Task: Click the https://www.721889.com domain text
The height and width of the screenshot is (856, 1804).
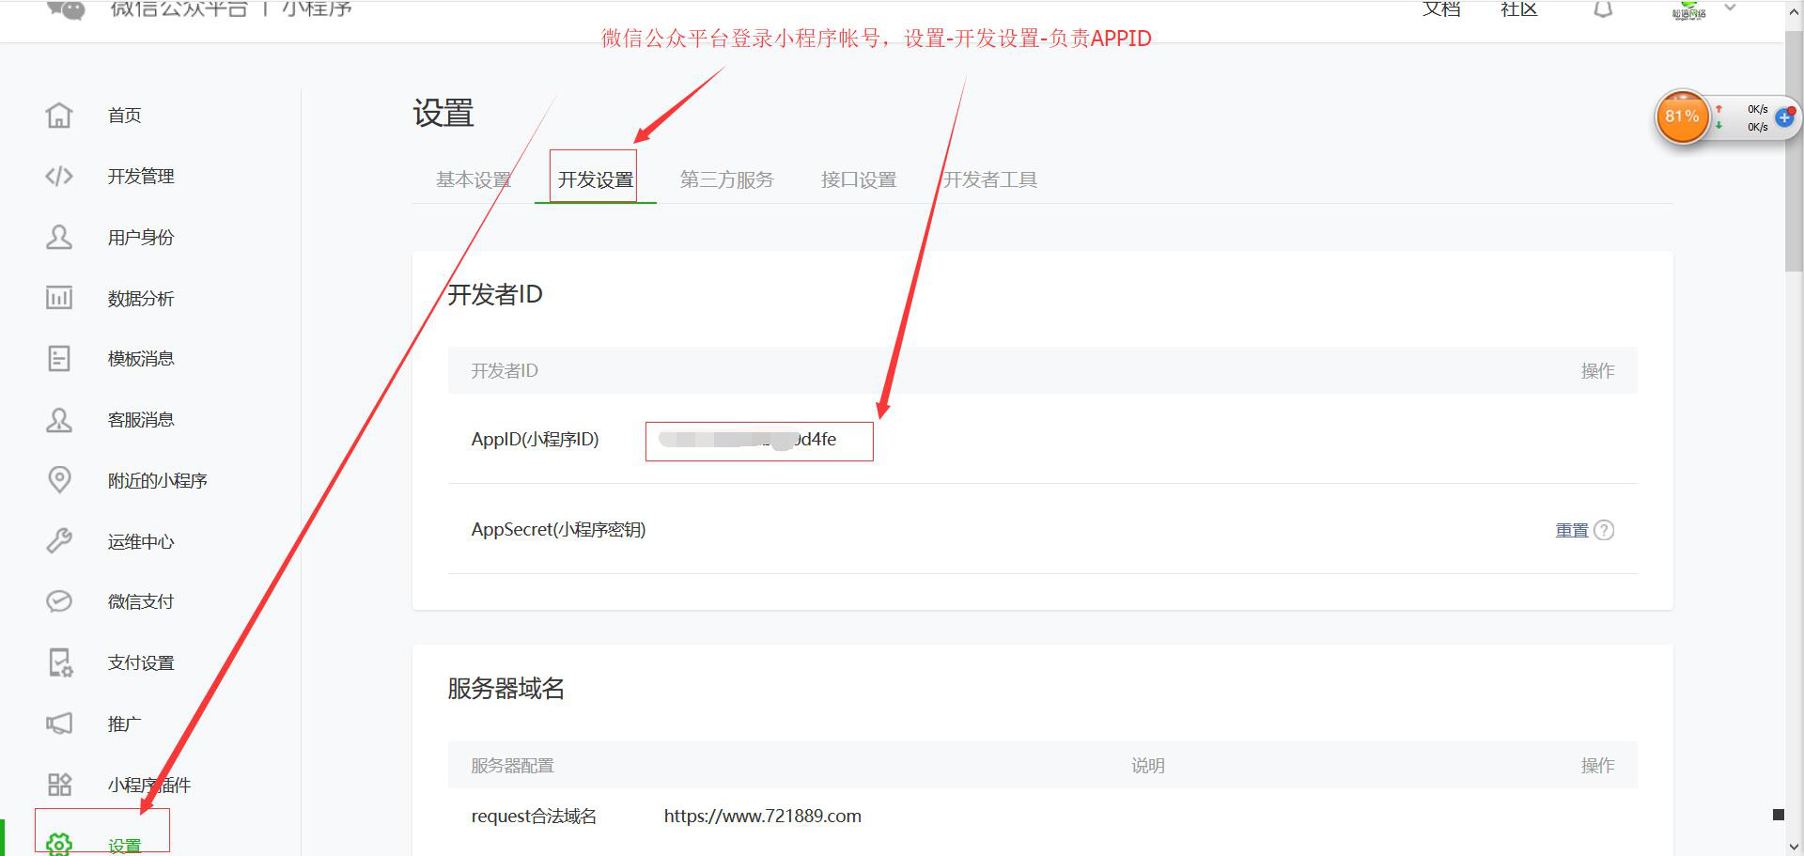Action: [762, 817]
